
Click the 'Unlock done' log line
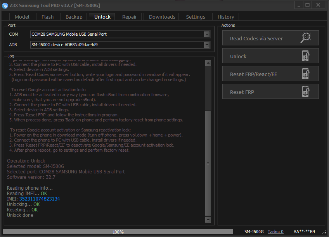tap(20, 215)
